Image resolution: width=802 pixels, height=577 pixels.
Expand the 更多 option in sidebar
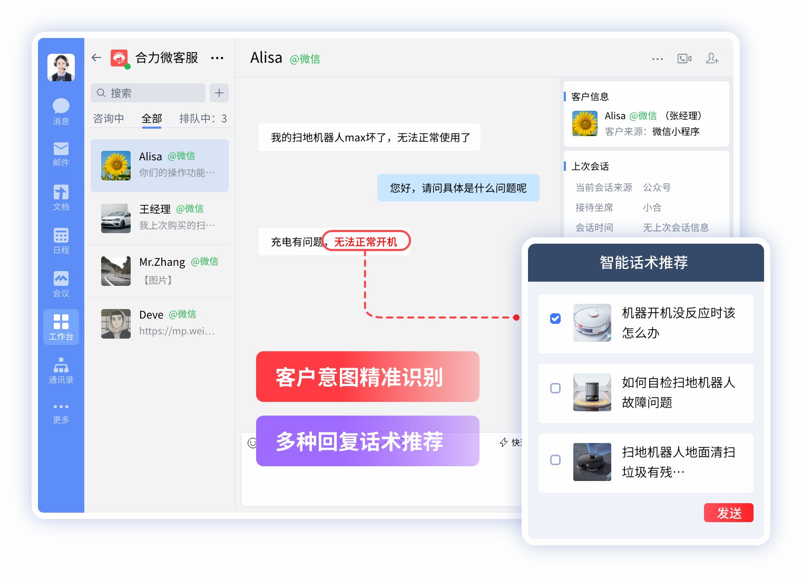click(61, 412)
